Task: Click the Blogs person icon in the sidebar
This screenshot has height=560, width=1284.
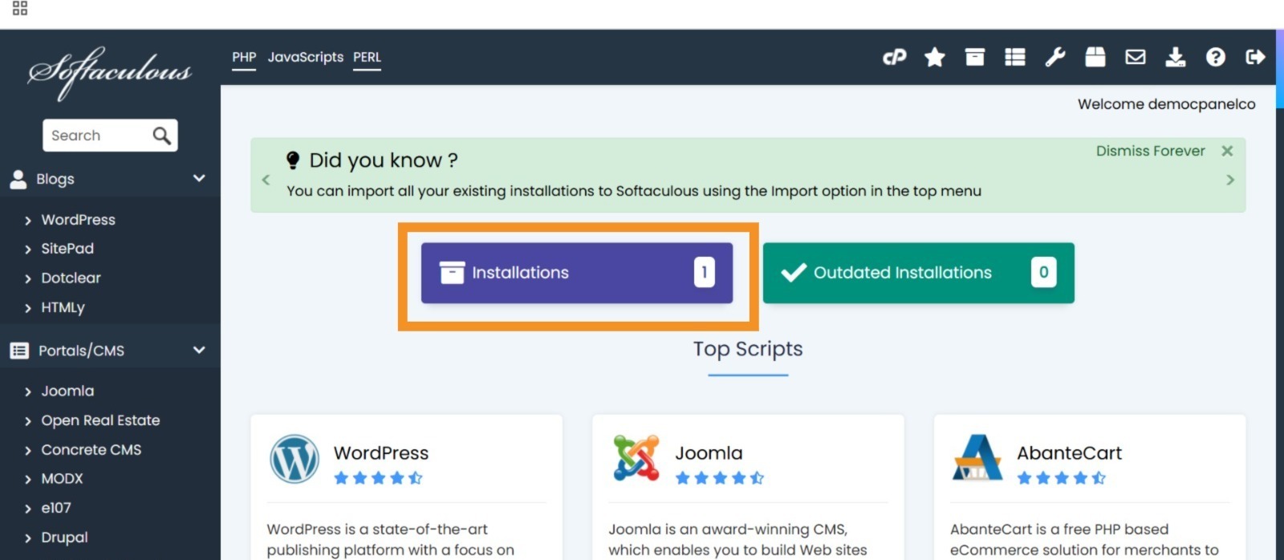Action: (x=18, y=179)
